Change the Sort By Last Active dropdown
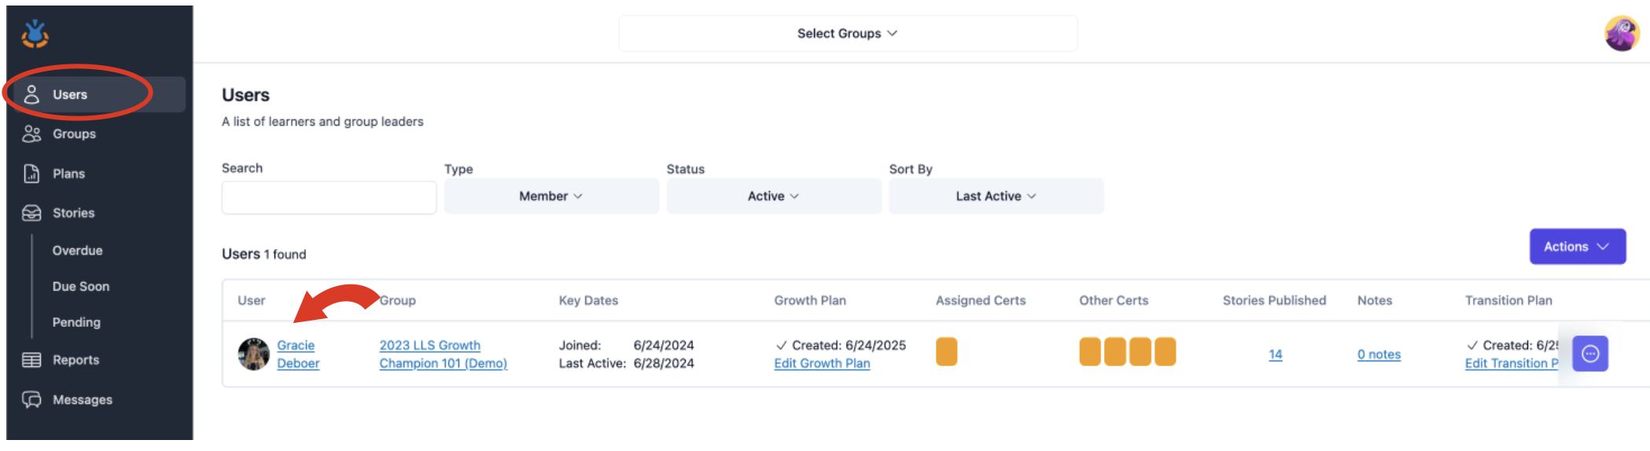Image resolution: width=1650 pixels, height=451 pixels. point(996,196)
